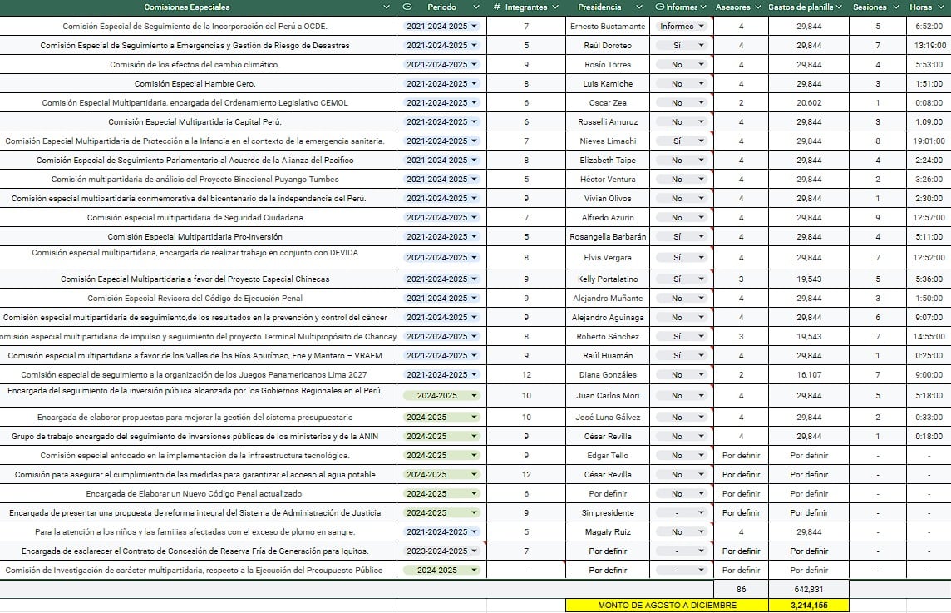The width and height of the screenshot is (951, 613).
Task: Select the yellow total cell showing 3,214,155
Action: point(808,606)
